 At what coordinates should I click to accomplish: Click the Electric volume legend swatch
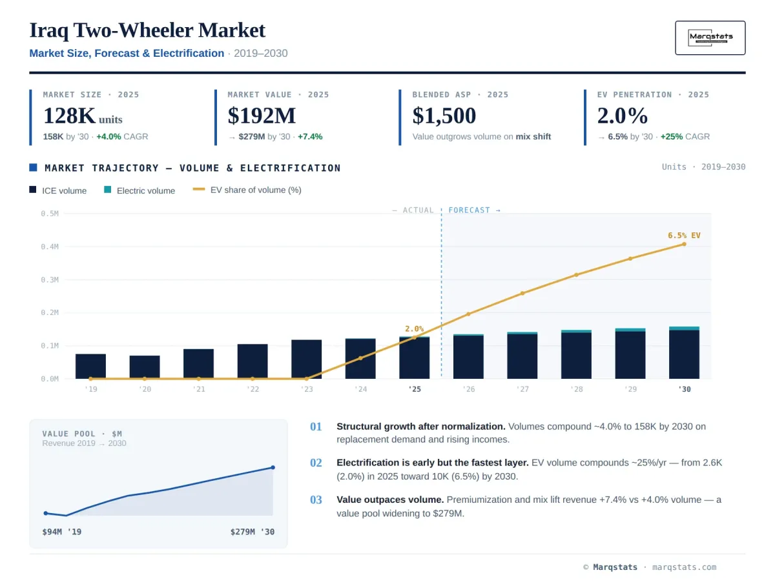point(108,190)
